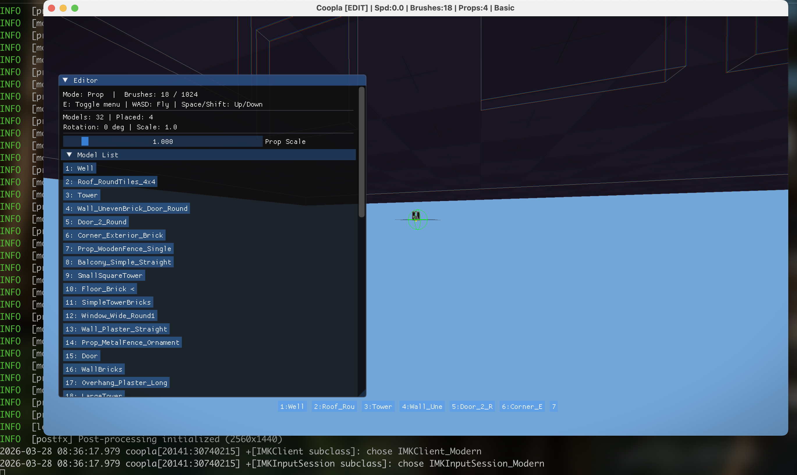The height and width of the screenshot is (475, 797).
Task: Choose model 14: Prop_MetalFence_Ornament
Action: [122, 342]
